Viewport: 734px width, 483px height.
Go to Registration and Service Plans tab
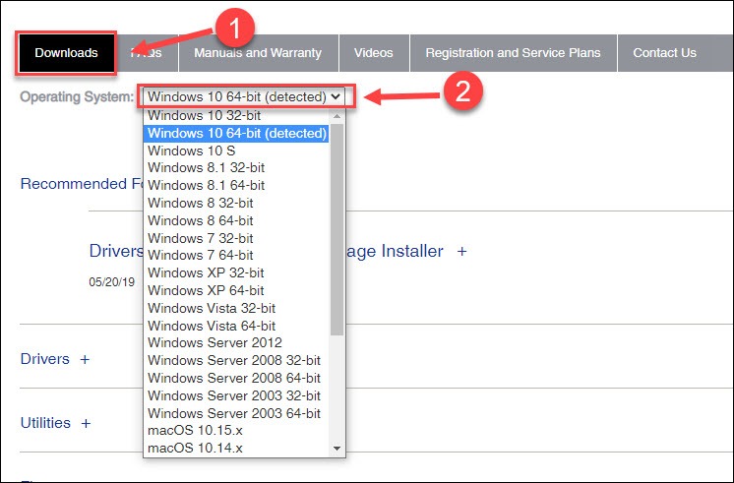[x=513, y=53]
